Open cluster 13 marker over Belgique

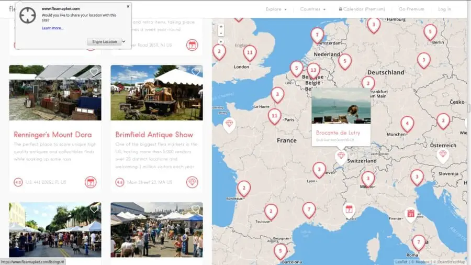(x=313, y=71)
